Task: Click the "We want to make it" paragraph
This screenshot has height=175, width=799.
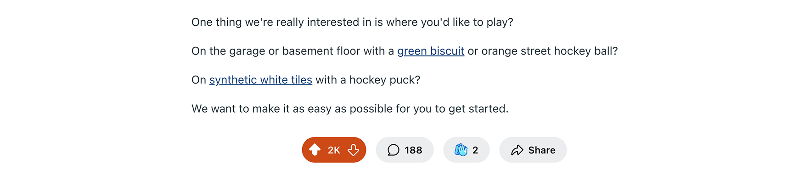Action: tap(350, 109)
